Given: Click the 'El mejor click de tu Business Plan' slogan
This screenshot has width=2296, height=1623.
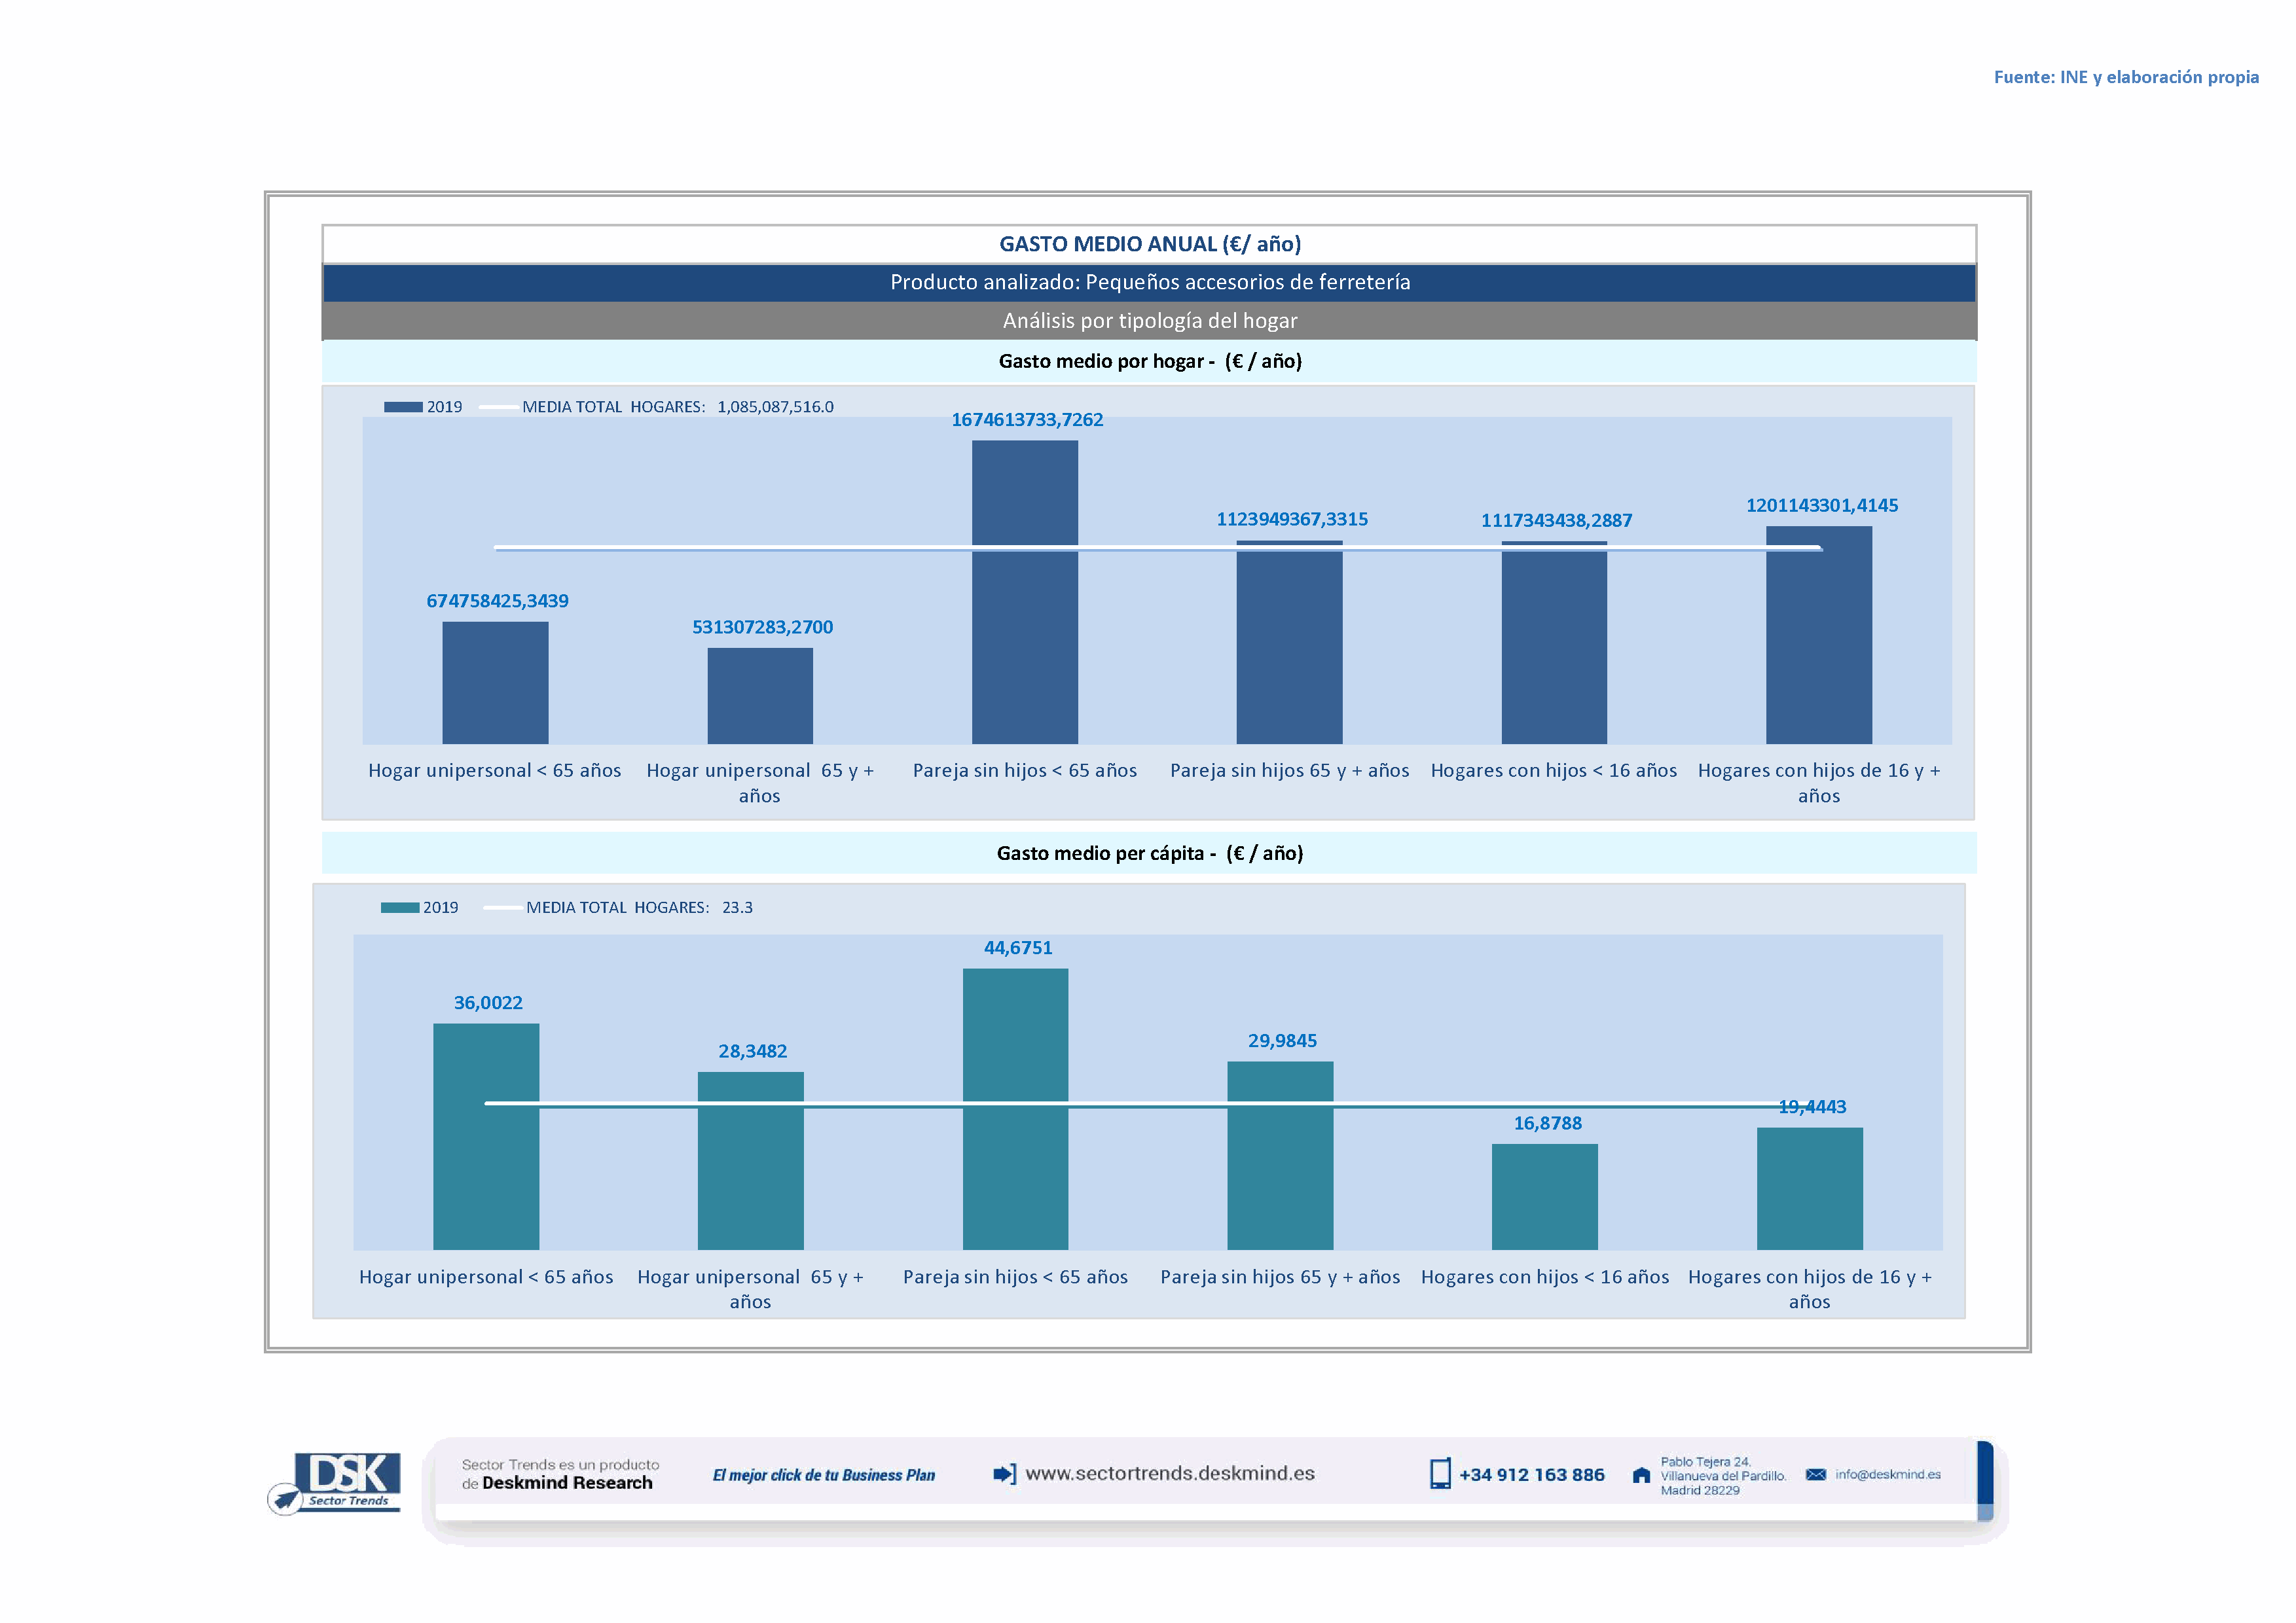Looking at the screenshot, I should [x=823, y=1475].
